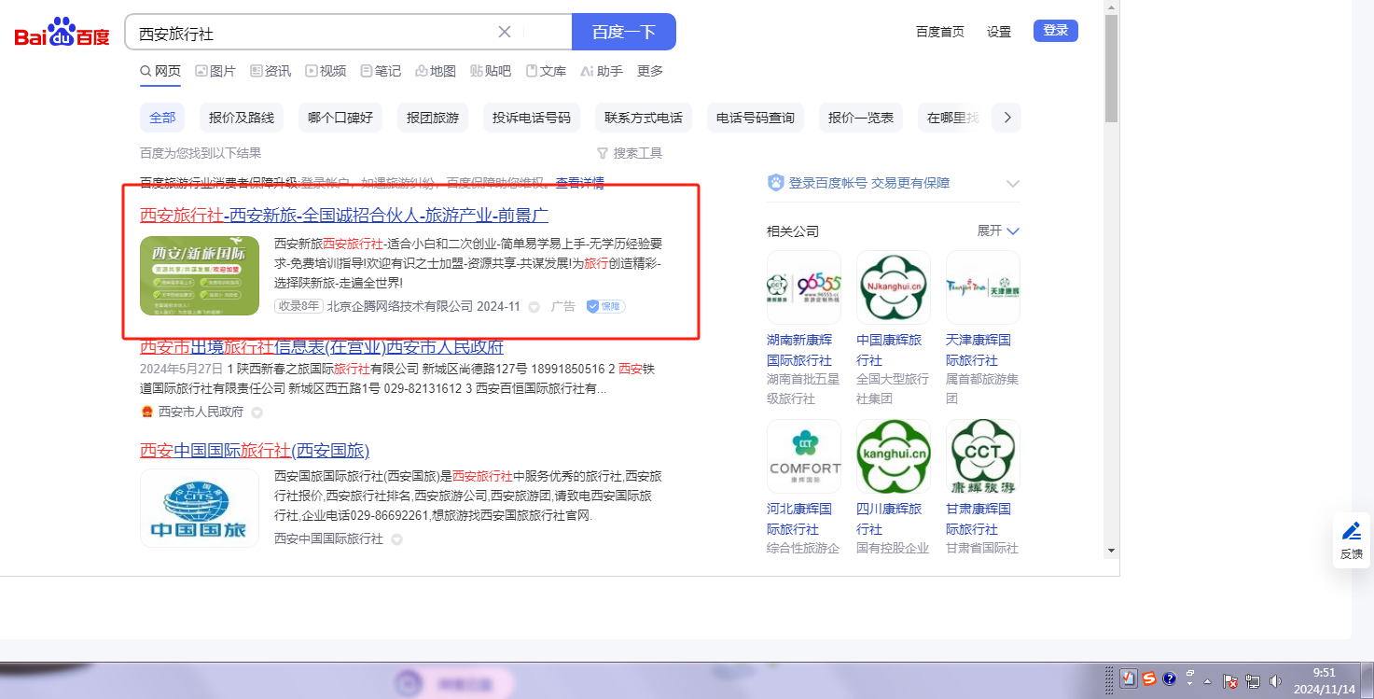Screen dimensions: 1374x699
Task: Open the blue help question-mark tray icon
Action: [1170, 678]
